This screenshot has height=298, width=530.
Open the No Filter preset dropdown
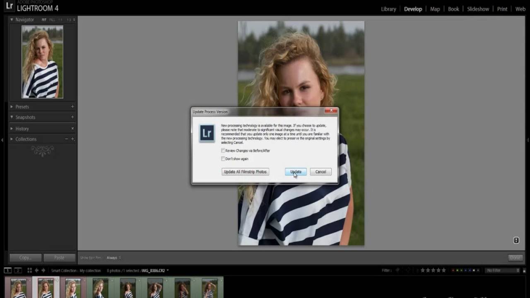[x=503, y=270]
